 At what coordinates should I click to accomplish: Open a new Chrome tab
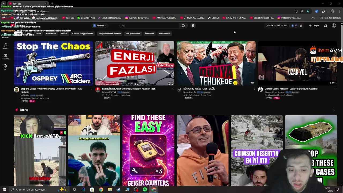coord(52,4)
